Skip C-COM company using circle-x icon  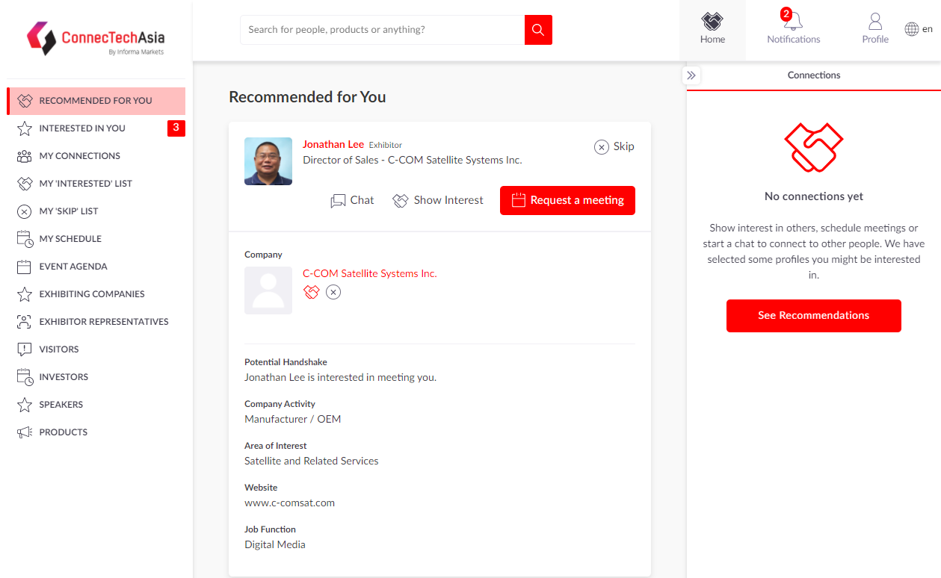pos(333,292)
